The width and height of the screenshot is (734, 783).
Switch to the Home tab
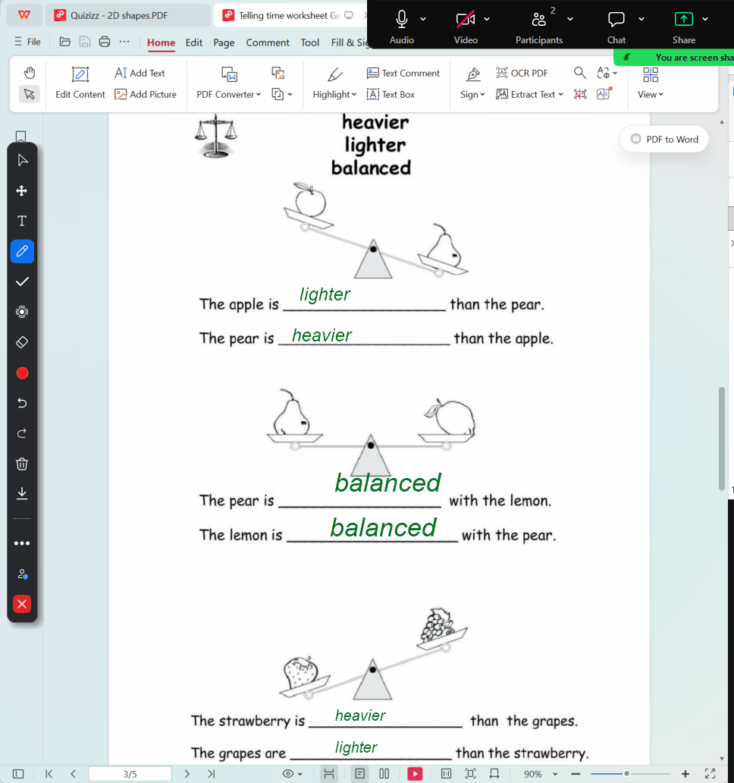[x=161, y=42]
